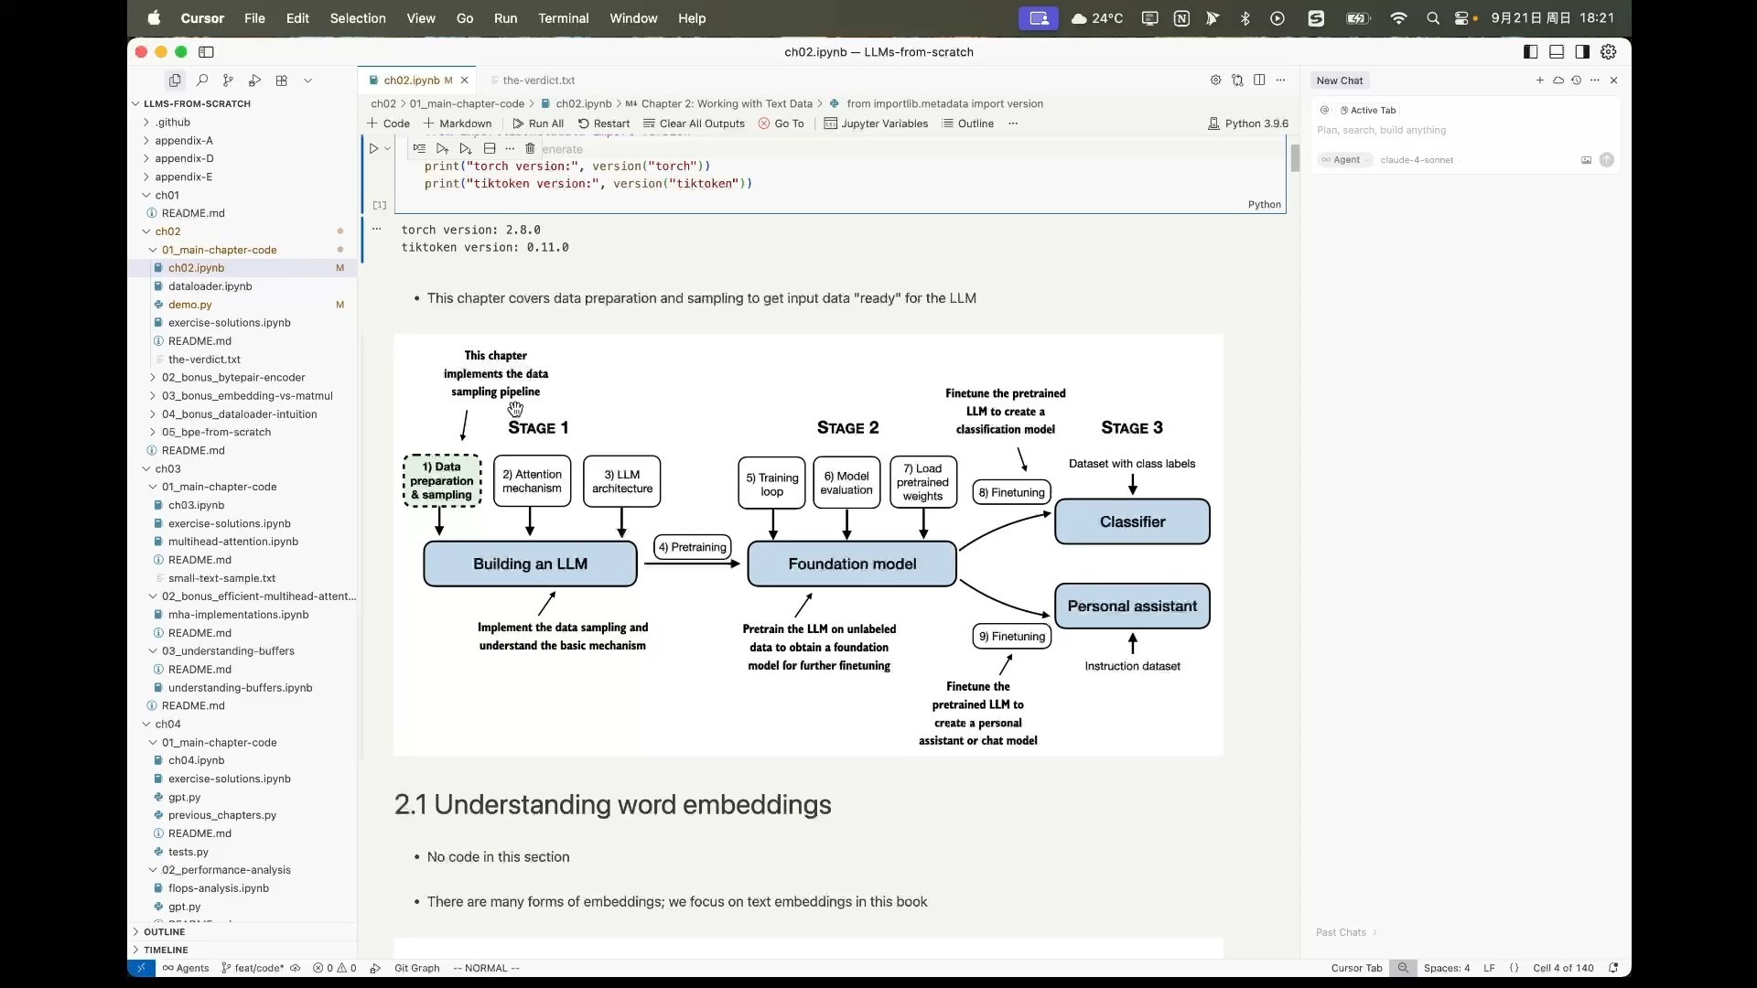This screenshot has height=988, width=1757.
Task: Open the Source Control view icon
Action: point(228,81)
